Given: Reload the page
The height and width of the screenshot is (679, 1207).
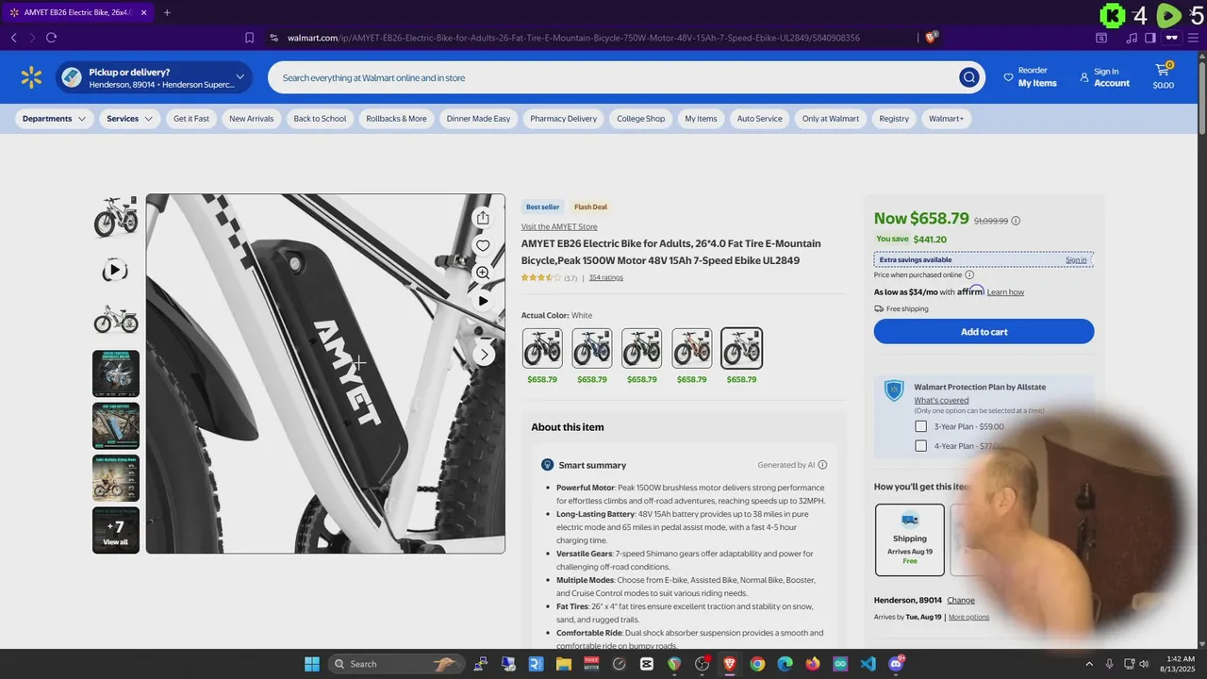Looking at the screenshot, I should [x=51, y=38].
